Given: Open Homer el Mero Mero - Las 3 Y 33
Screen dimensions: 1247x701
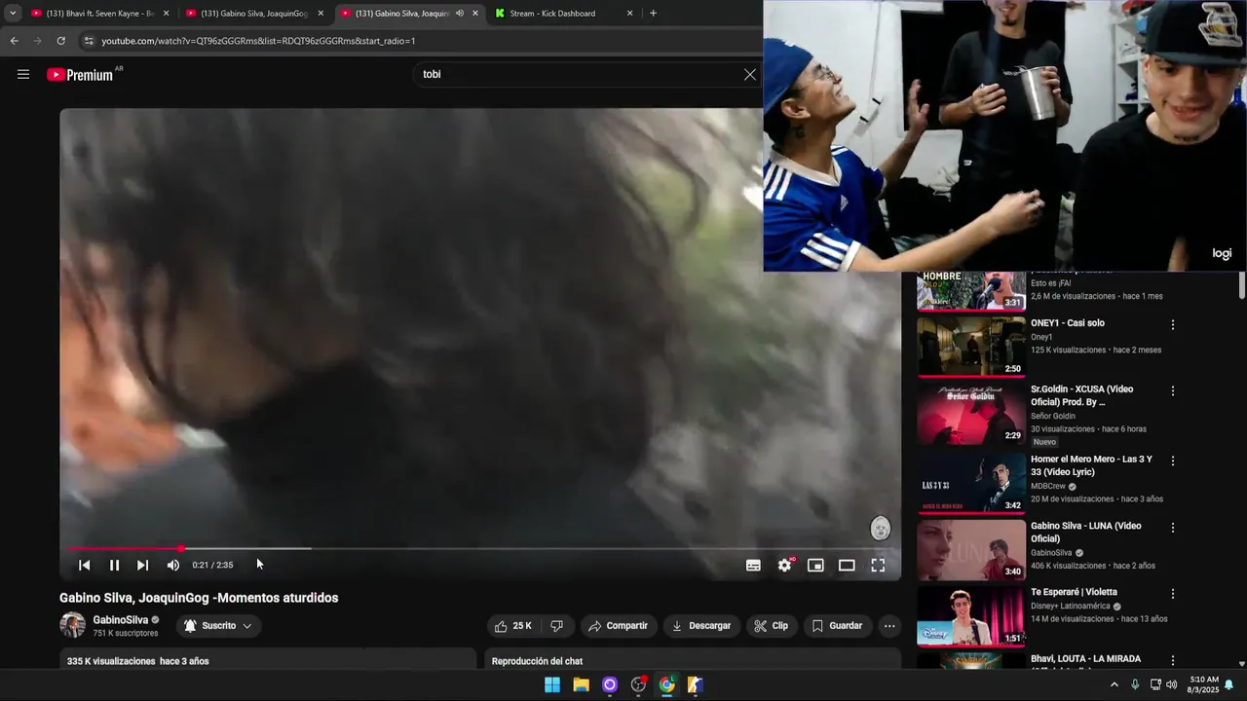Looking at the screenshot, I should (x=1091, y=465).
